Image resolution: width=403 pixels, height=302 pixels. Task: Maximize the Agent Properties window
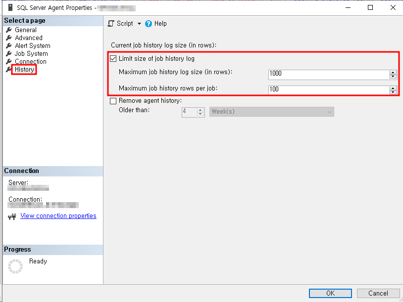pos(370,8)
